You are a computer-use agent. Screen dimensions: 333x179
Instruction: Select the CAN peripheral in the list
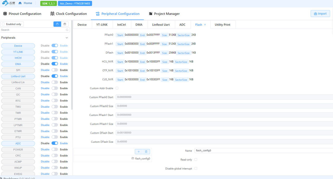pos(18,88)
